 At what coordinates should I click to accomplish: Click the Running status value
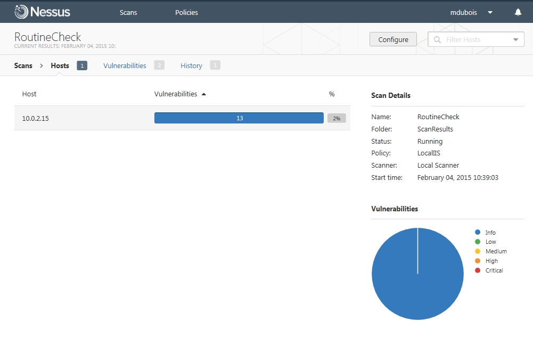[x=430, y=141]
